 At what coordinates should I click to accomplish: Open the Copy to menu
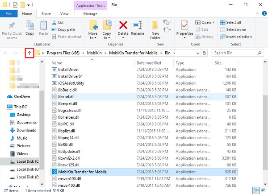[x=107, y=30]
